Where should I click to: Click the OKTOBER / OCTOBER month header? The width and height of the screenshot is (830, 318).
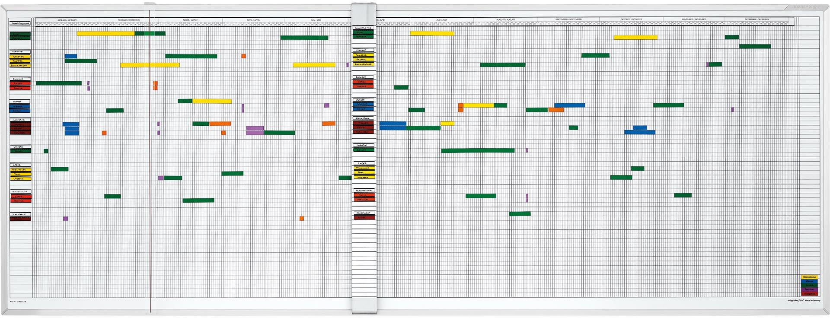[x=631, y=20]
